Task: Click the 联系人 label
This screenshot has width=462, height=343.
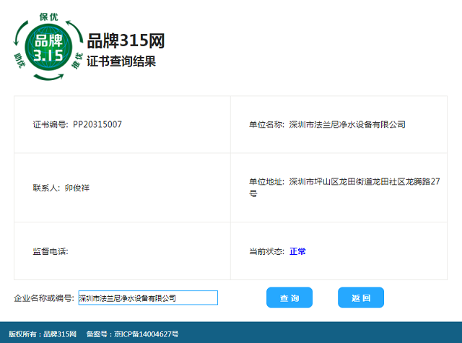Action: coord(46,188)
